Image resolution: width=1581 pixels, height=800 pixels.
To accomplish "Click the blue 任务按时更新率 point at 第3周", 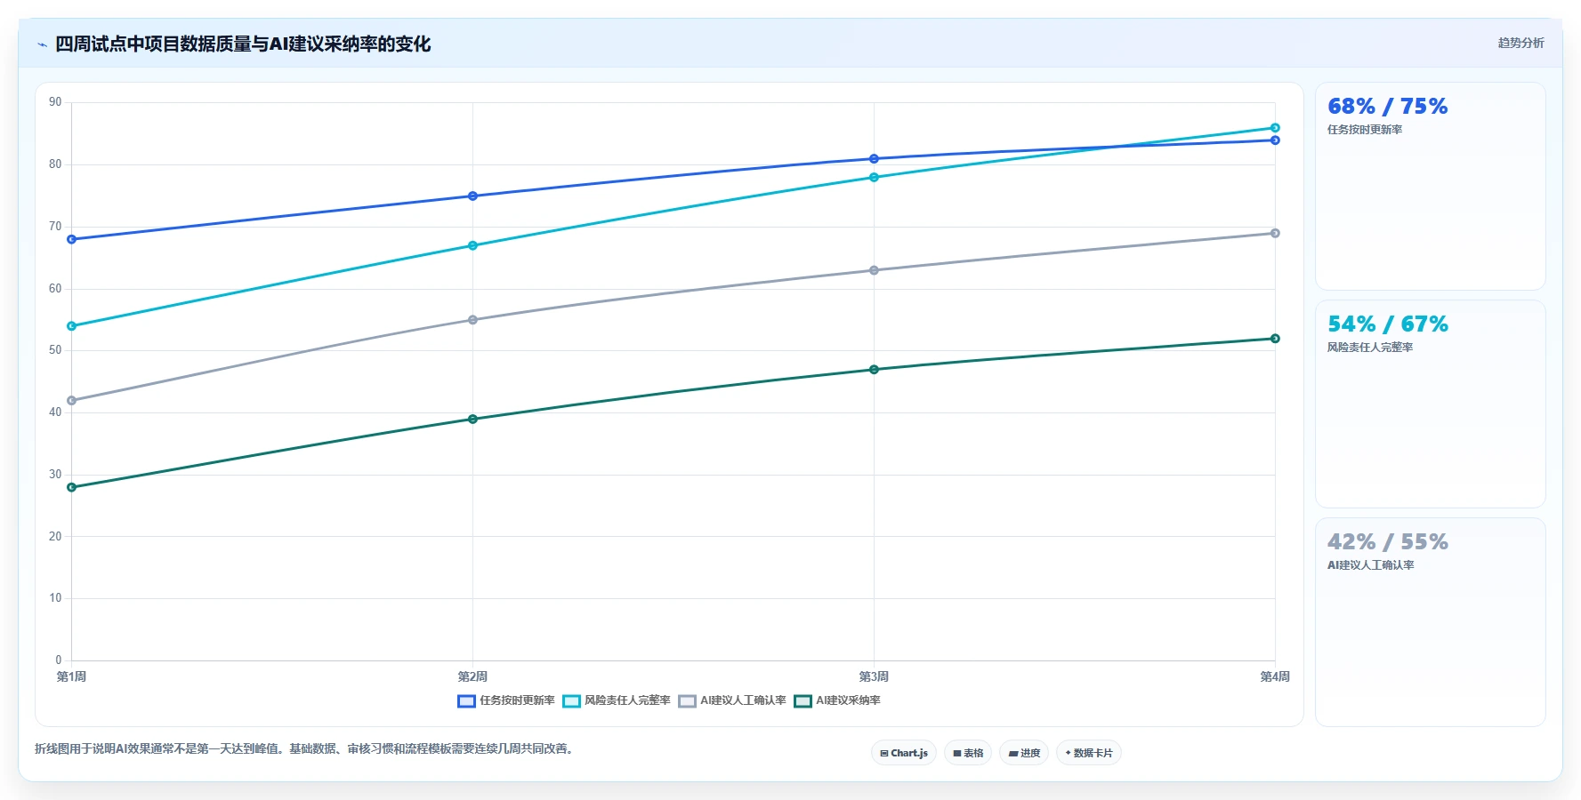I will tap(874, 159).
